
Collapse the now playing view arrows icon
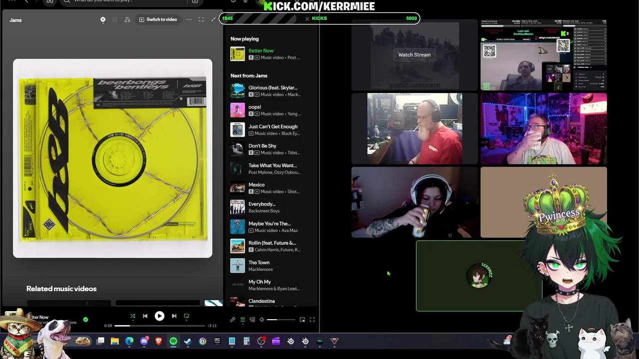214,19
